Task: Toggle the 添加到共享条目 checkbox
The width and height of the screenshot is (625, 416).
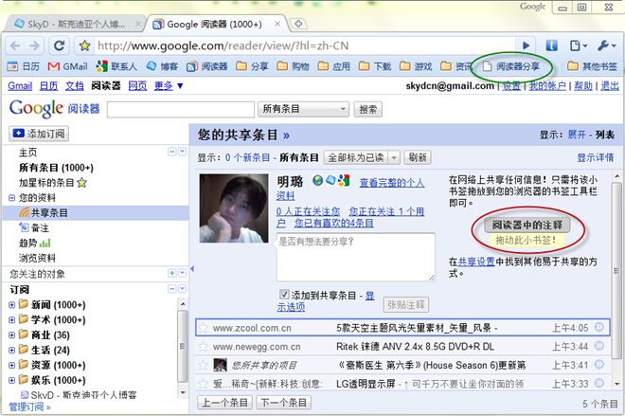Action: click(x=284, y=294)
